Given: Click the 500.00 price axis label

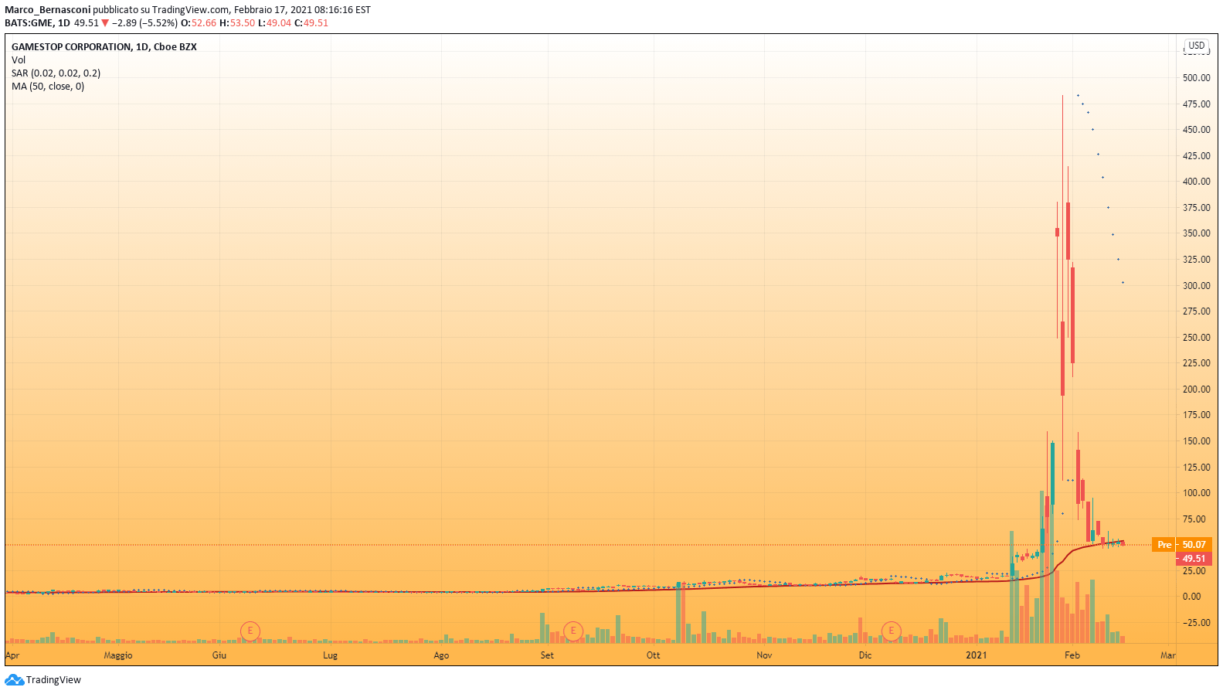Looking at the screenshot, I should (x=1197, y=78).
